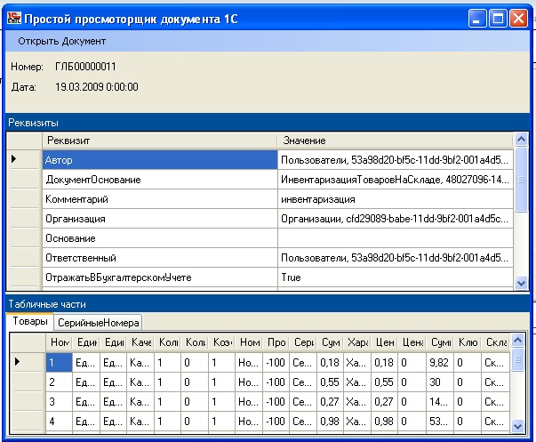This screenshot has width=536, height=442.
Task: Select the Ответственный cell
Action: pyautogui.click(x=160, y=258)
